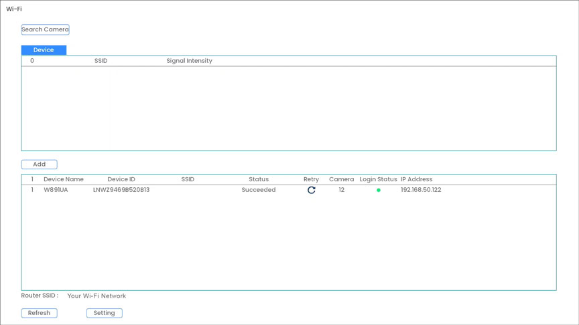
Task: Select the Device tab
Action: [44, 50]
